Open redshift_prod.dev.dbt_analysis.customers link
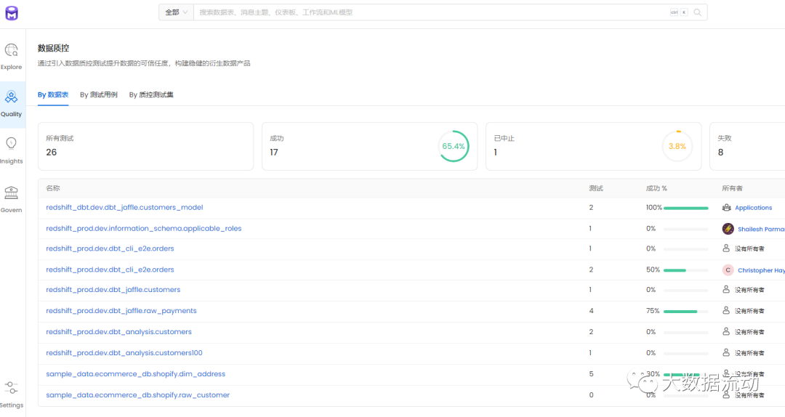Screen dimensions: 785x417 118,331
